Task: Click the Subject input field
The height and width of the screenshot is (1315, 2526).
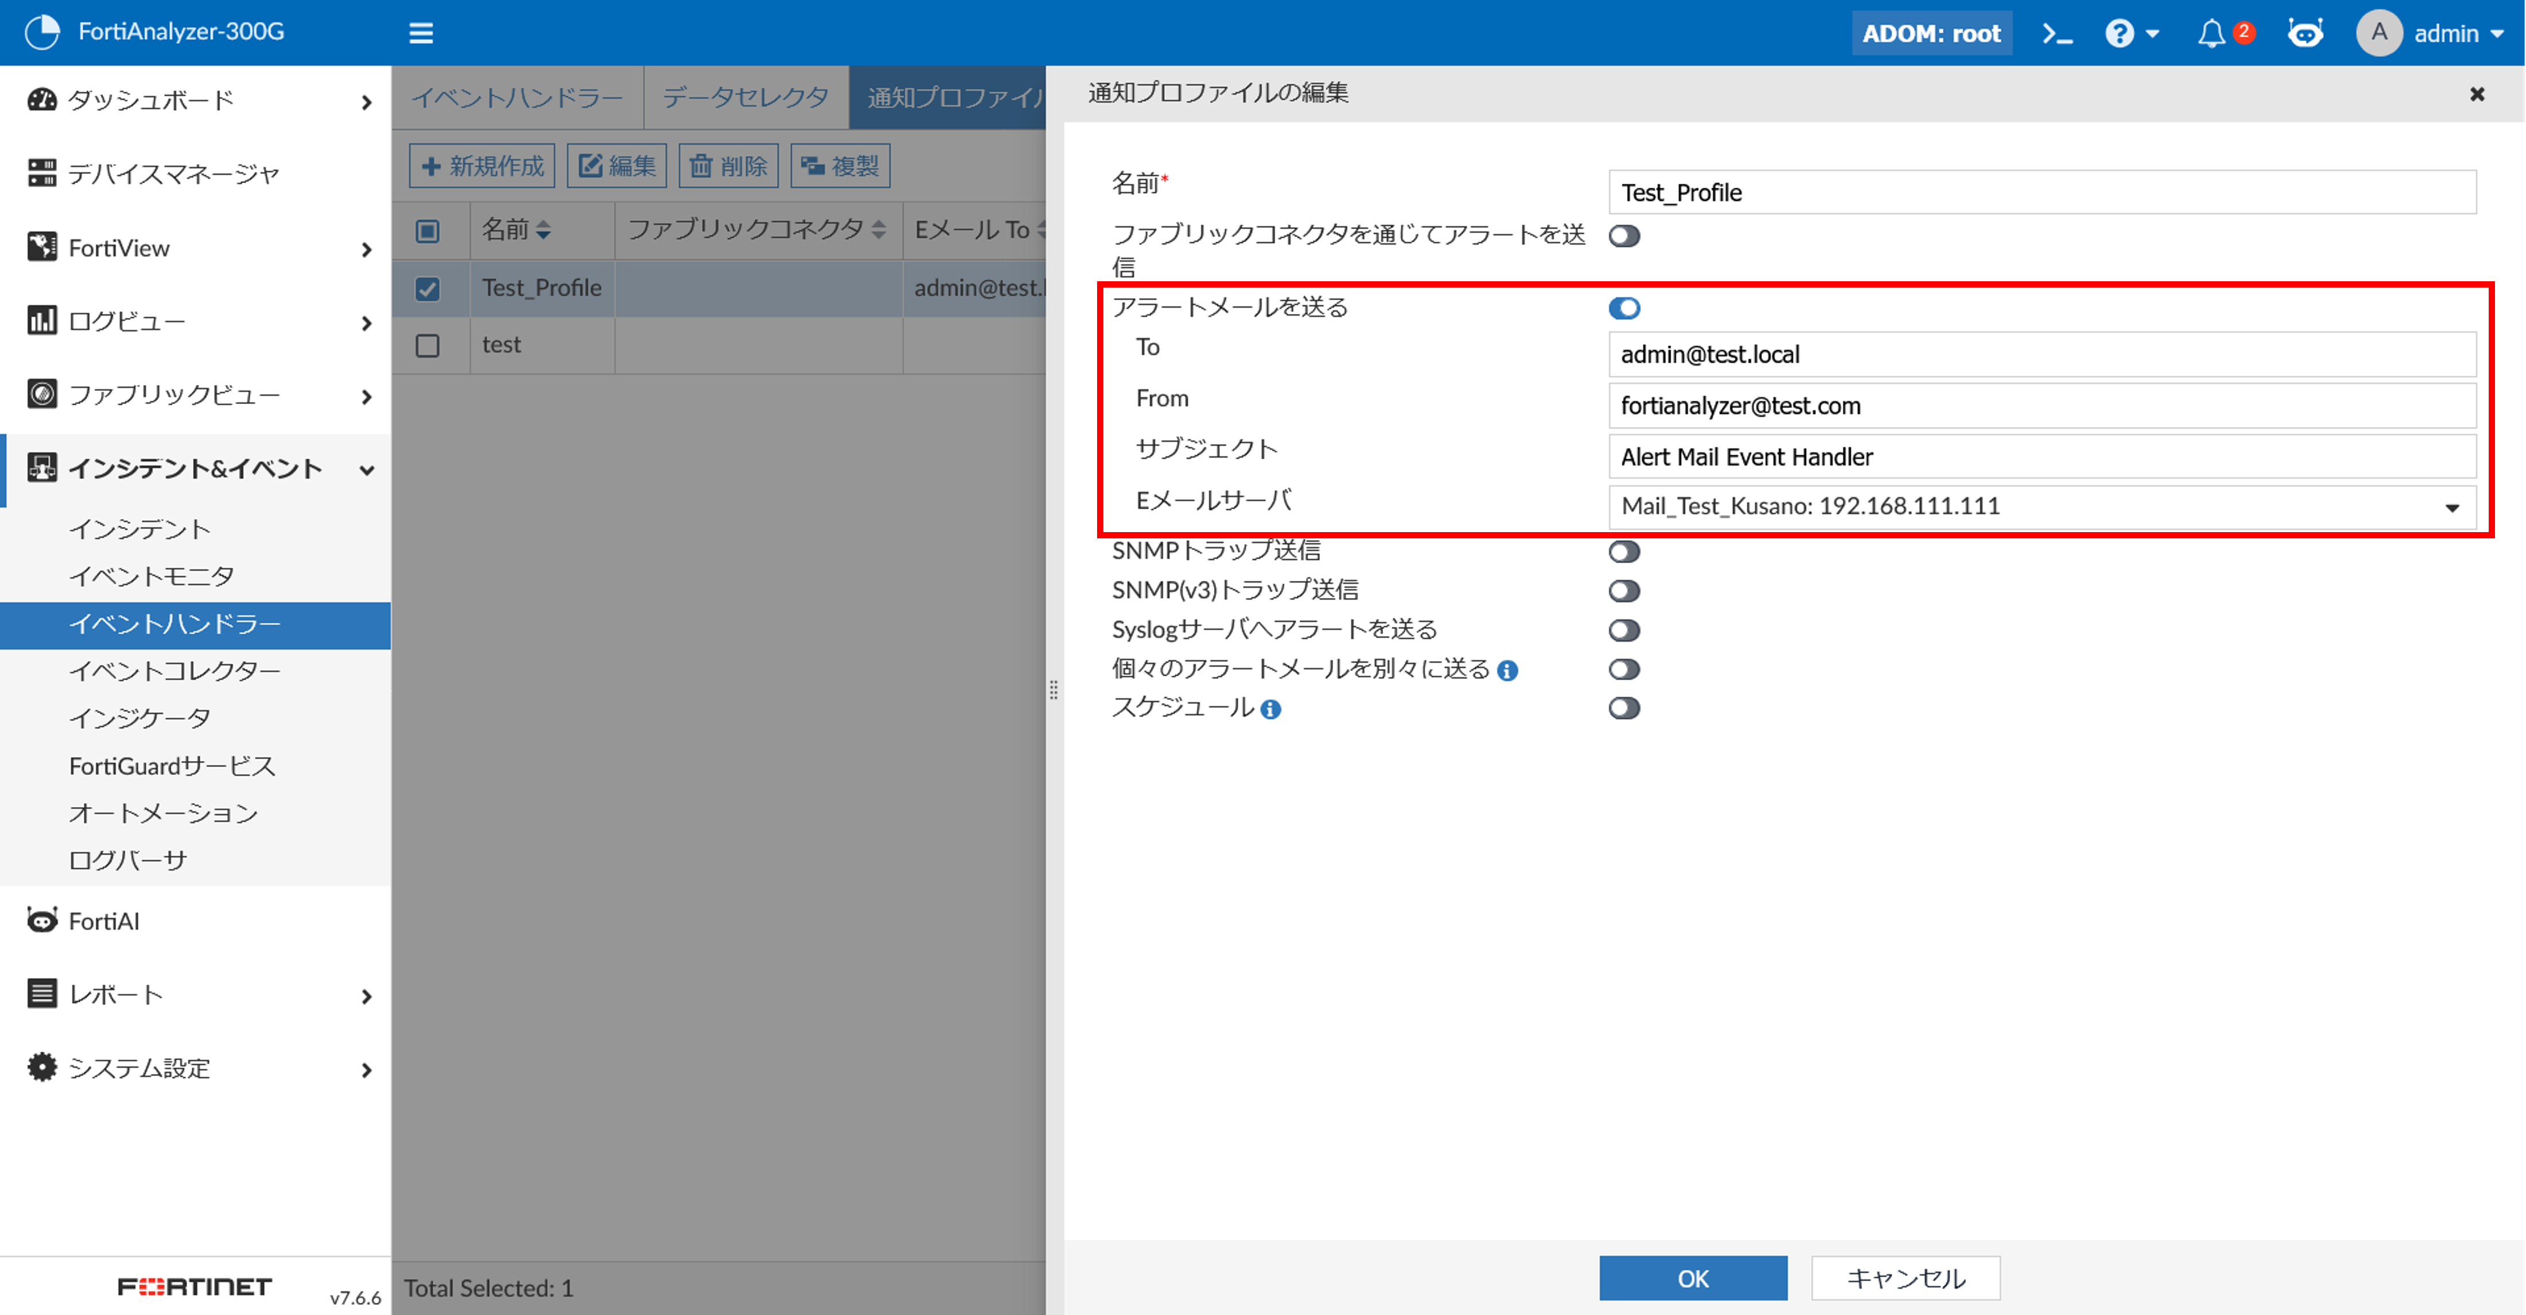Action: [x=2041, y=456]
